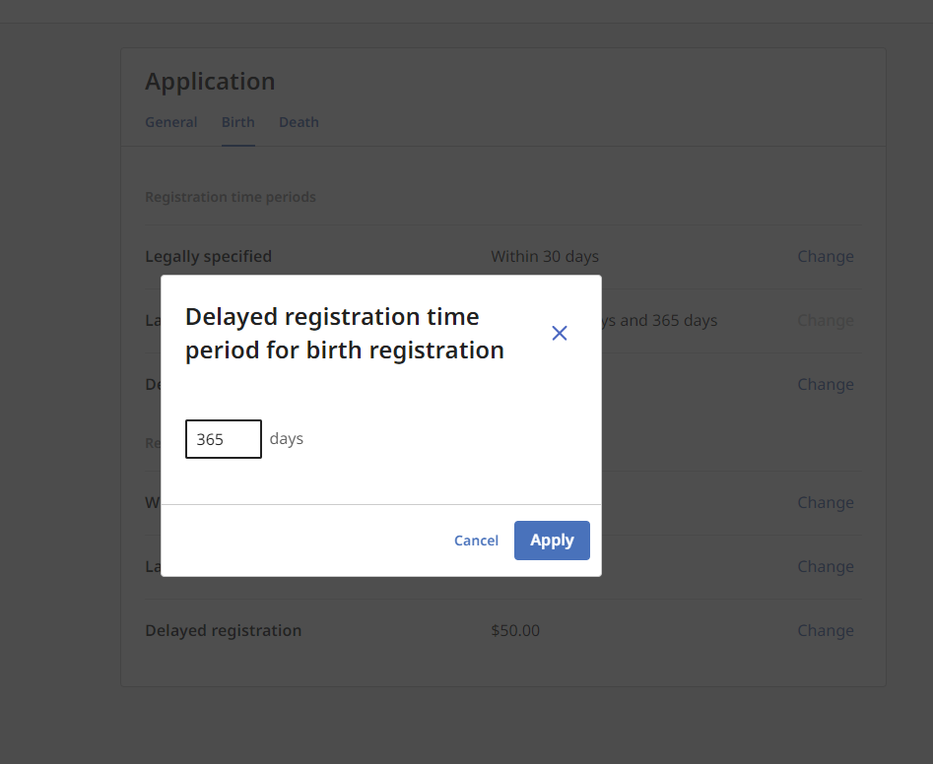Screen dimensions: 933x764
Task: Select the Birth tab
Action: [x=237, y=121]
